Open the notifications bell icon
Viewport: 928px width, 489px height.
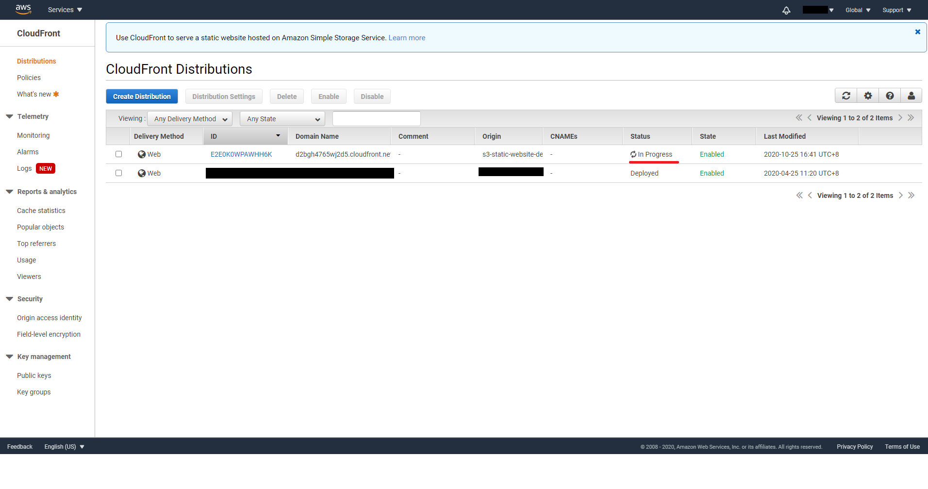tap(786, 10)
